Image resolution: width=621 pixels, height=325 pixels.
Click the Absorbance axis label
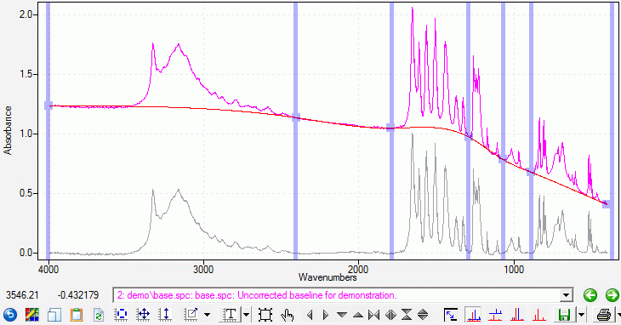(x=8, y=130)
